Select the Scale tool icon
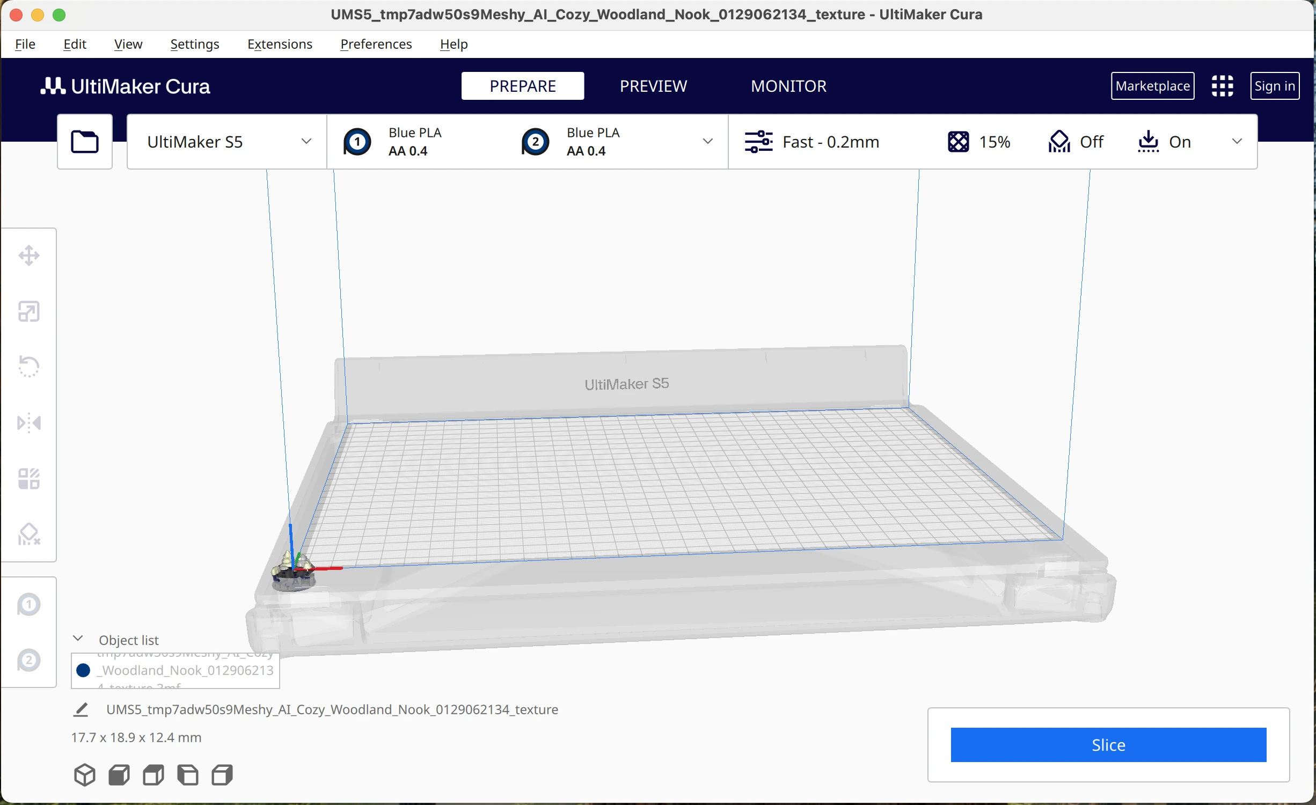Screen dimensions: 1316x805 click(29, 311)
